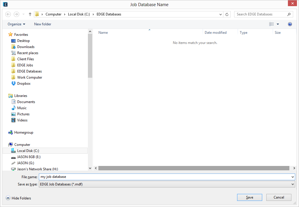The height and width of the screenshot is (207, 299).
Task: Expand the Save as type dropdown
Action: click(293, 184)
